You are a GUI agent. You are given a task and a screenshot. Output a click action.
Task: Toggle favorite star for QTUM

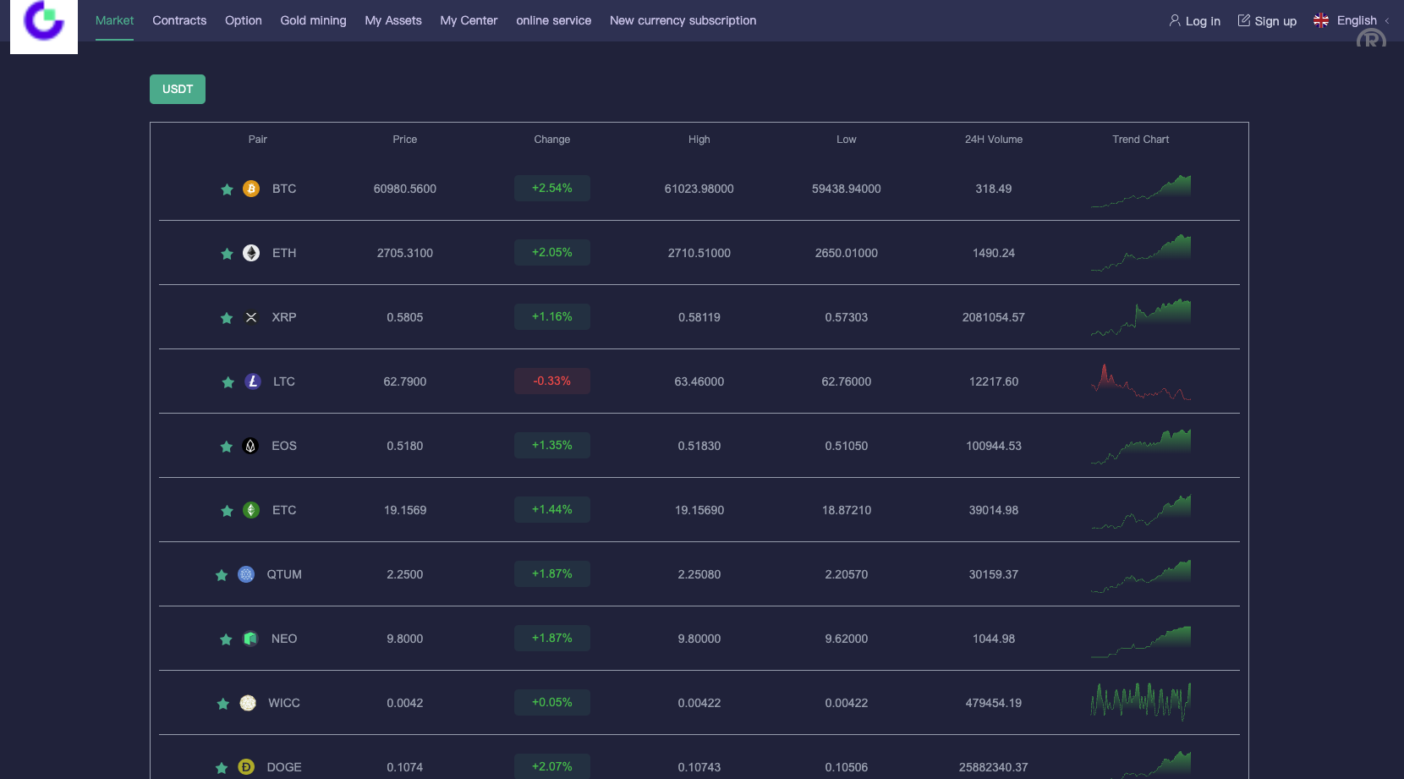[x=222, y=575]
